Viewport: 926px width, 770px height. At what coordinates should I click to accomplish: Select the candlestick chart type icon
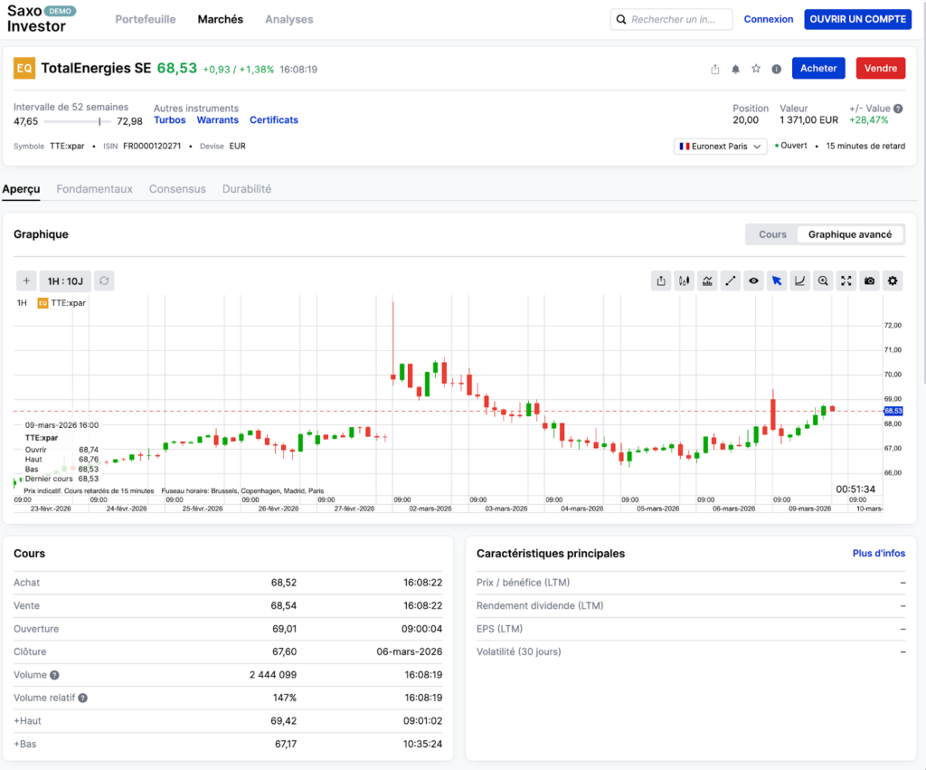(x=685, y=280)
